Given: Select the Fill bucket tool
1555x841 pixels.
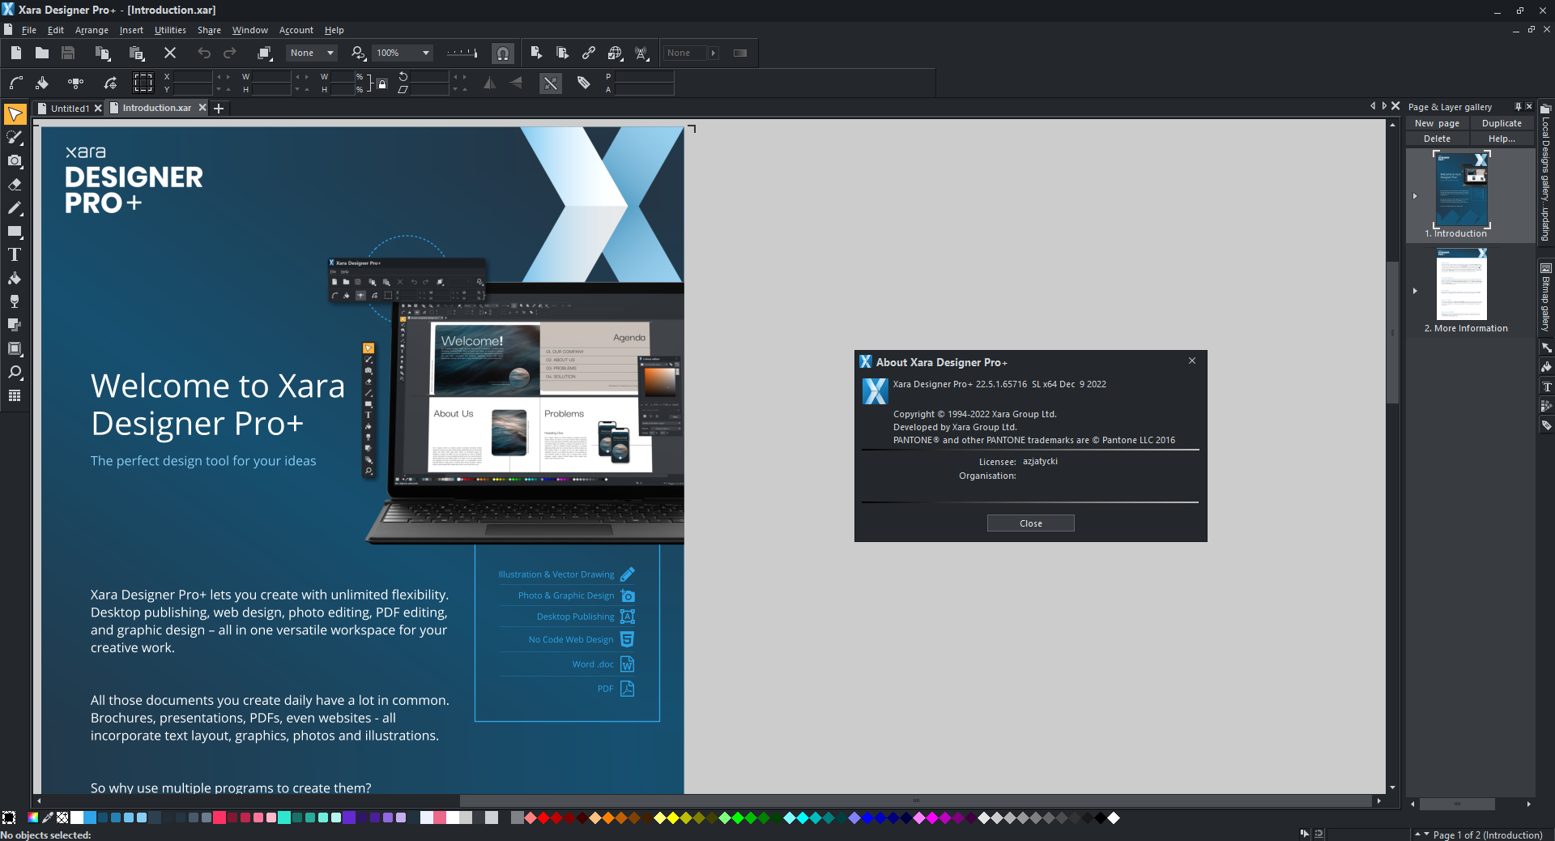Looking at the screenshot, I should coord(15,279).
